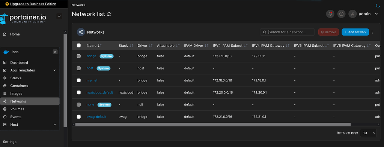Viewport: 384px width, 147px height.
Task: Sort by IPV4 IPAM Gateway arrows
Action: click(288, 45)
